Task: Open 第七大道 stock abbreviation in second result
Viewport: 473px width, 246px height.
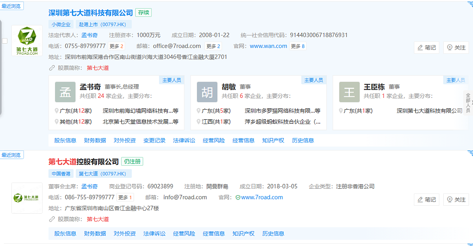Action: pyautogui.click(x=98, y=219)
